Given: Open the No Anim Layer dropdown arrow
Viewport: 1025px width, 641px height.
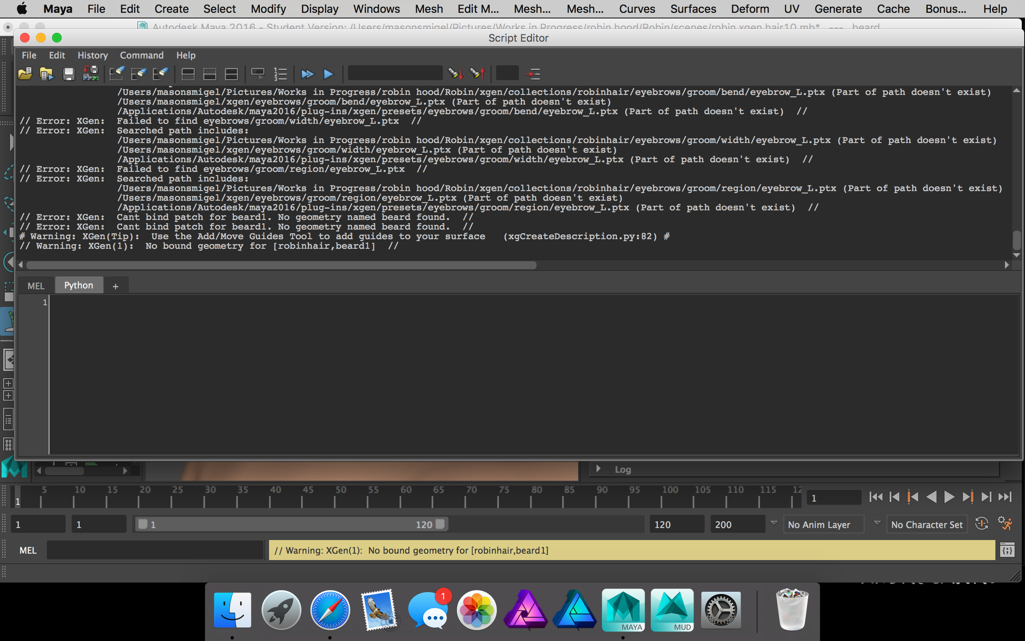Looking at the screenshot, I should 774,523.
